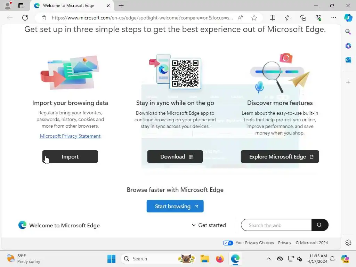Image resolution: width=356 pixels, height=267 pixels.
Task: Expand the Get started dropdown
Action: coord(209,225)
